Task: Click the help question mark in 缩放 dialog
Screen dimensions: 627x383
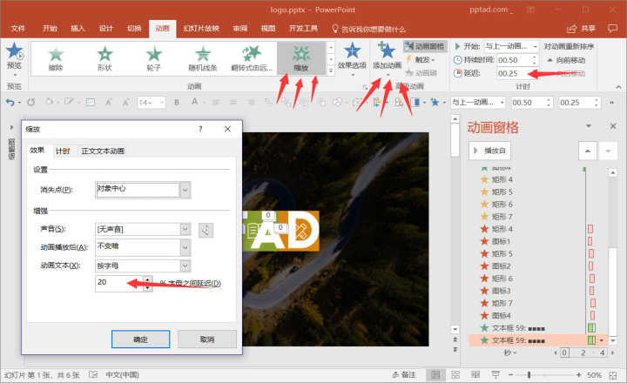Action: (x=200, y=129)
